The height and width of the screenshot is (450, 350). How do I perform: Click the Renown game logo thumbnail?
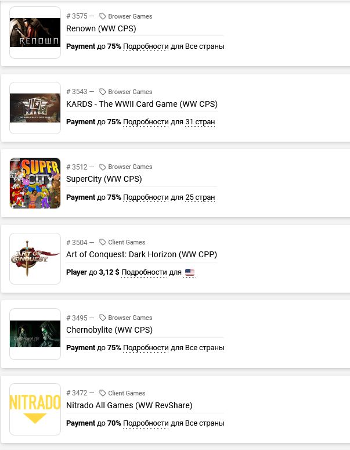pos(35,33)
